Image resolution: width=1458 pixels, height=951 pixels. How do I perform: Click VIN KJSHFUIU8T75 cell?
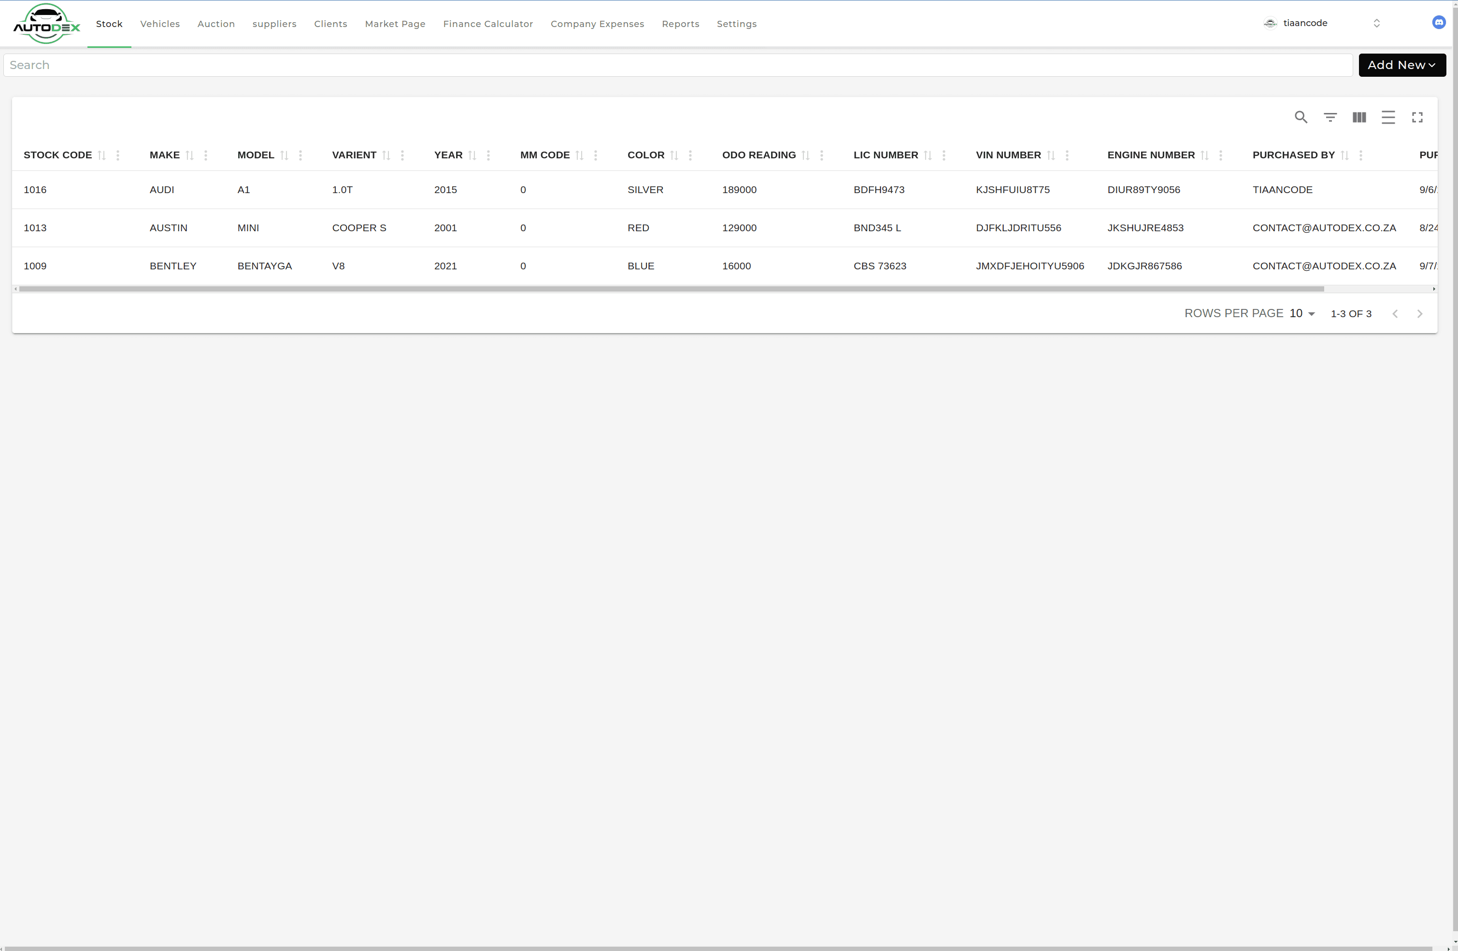[1013, 190]
